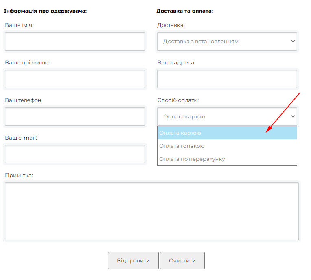The height and width of the screenshot is (280, 311).
Task: Click the "Очистити" button
Action: click(182, 261)
